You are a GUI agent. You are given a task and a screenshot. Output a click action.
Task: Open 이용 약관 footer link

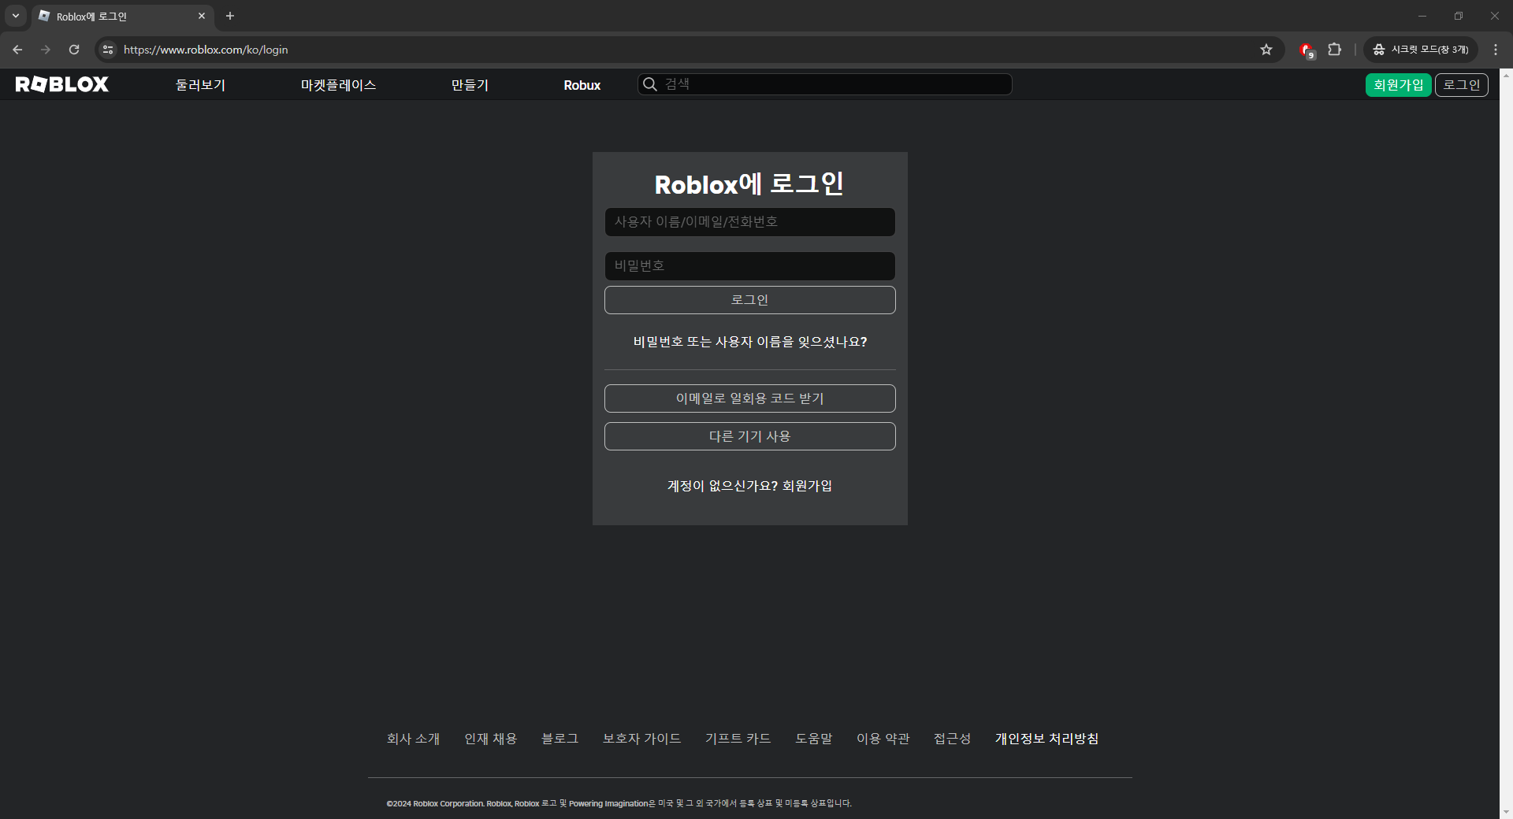883,739
